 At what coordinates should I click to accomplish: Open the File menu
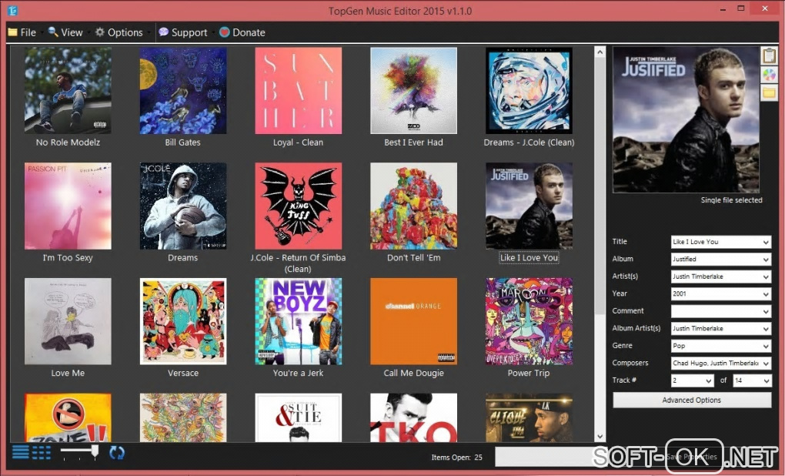pyautogui.click(x=22, y=32)
